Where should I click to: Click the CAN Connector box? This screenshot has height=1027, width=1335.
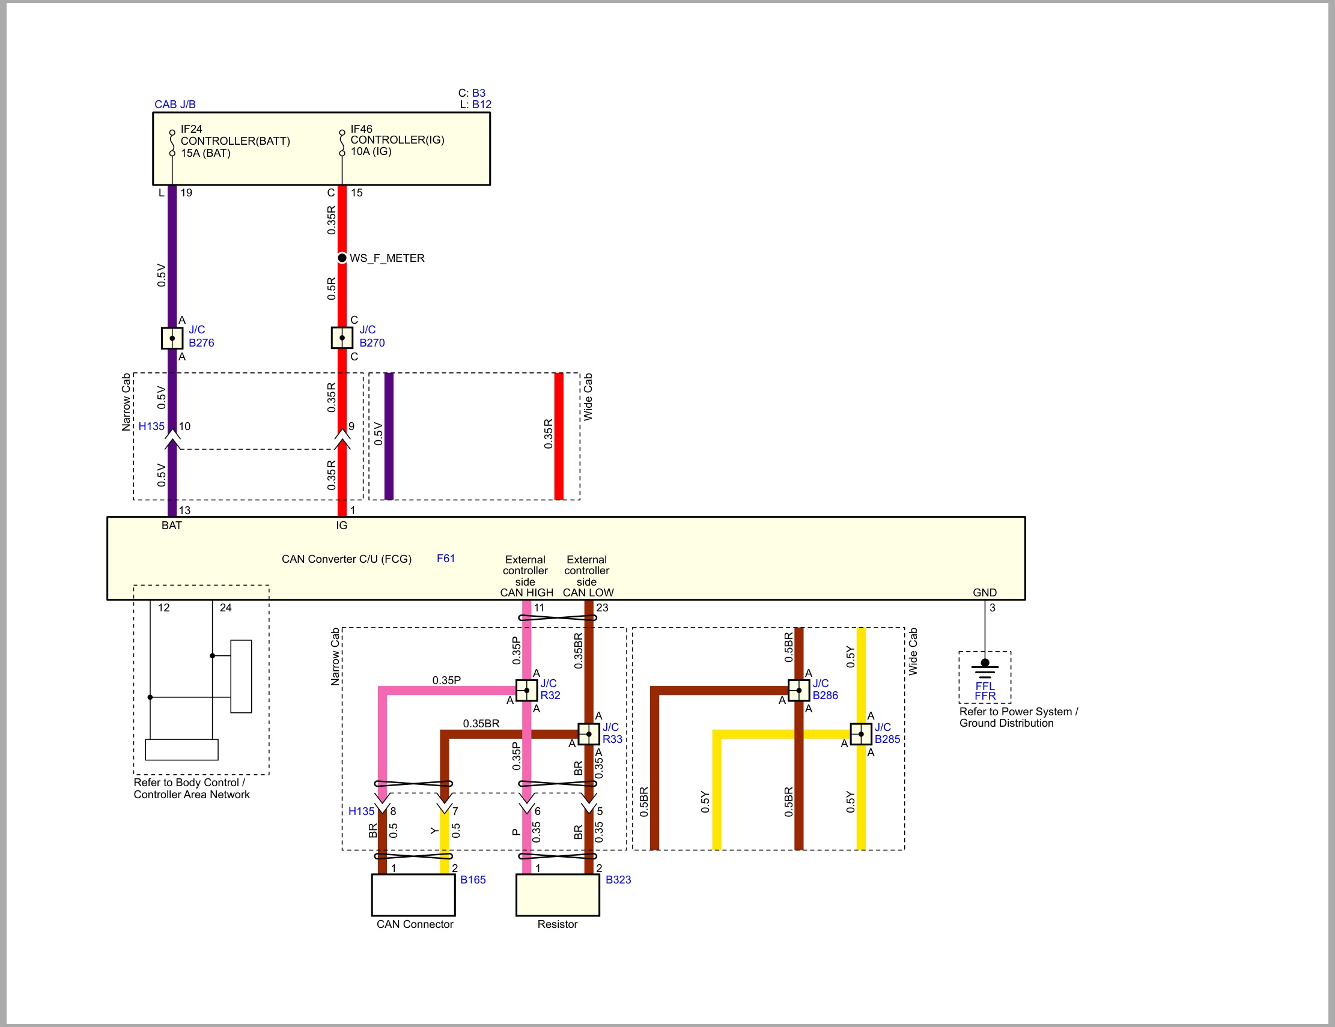pos(414,895)
